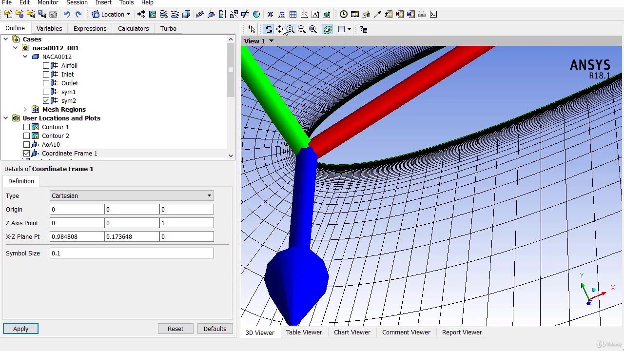Click the Load Results icon

point(8,14)
